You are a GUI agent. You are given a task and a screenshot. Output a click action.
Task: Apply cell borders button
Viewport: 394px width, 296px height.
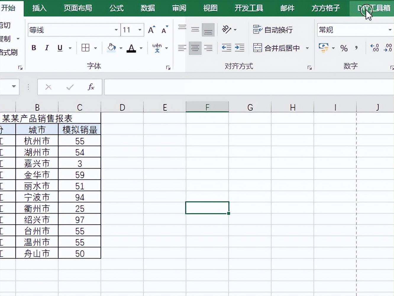coord(85,48)
